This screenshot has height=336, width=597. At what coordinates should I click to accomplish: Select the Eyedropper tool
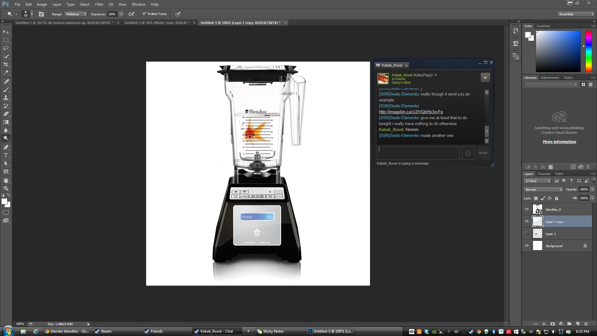[6, 72]
